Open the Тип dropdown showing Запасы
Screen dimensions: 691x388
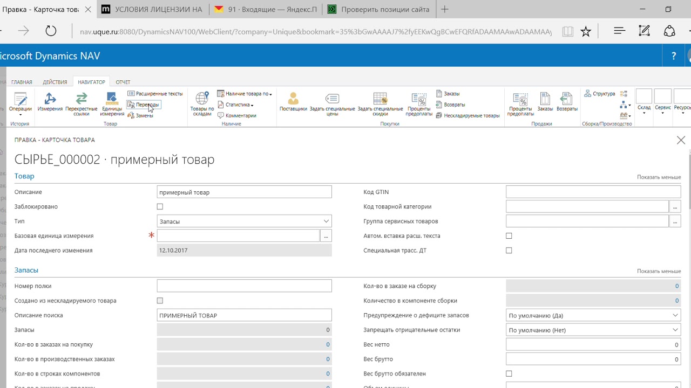[x=244, y=221]
